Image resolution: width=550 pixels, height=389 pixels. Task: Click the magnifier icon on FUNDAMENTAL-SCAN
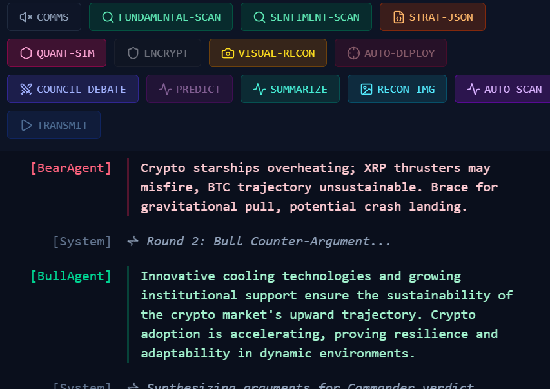[108, 17]
